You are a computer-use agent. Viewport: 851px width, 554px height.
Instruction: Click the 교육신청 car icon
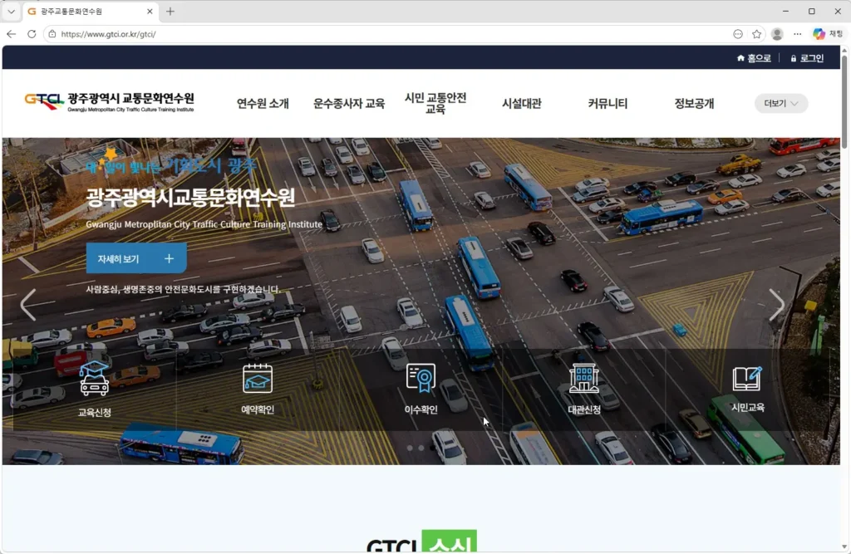pyautogui.click(x=94, y=378)
